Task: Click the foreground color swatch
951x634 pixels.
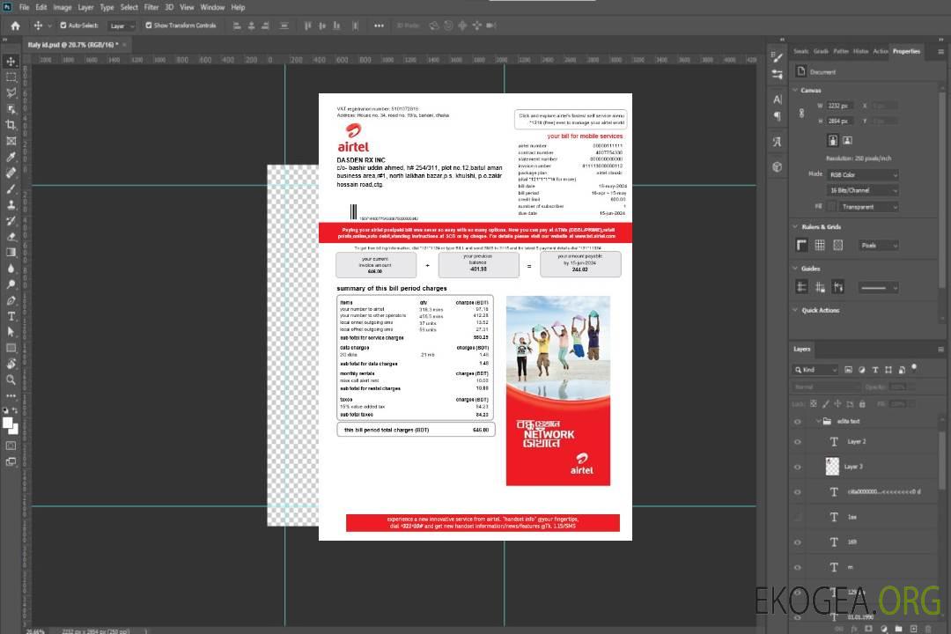Action: click(x=8, y=423)
